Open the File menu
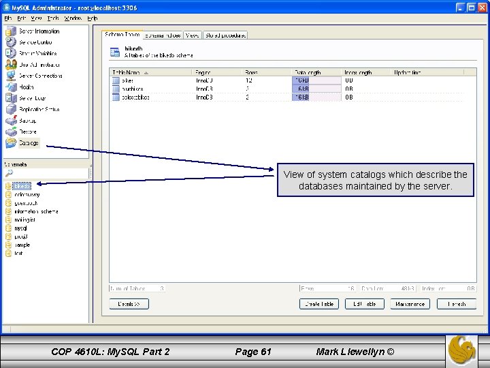The height and width of the screenshot is (368, 490). click(x=8, y=18)
